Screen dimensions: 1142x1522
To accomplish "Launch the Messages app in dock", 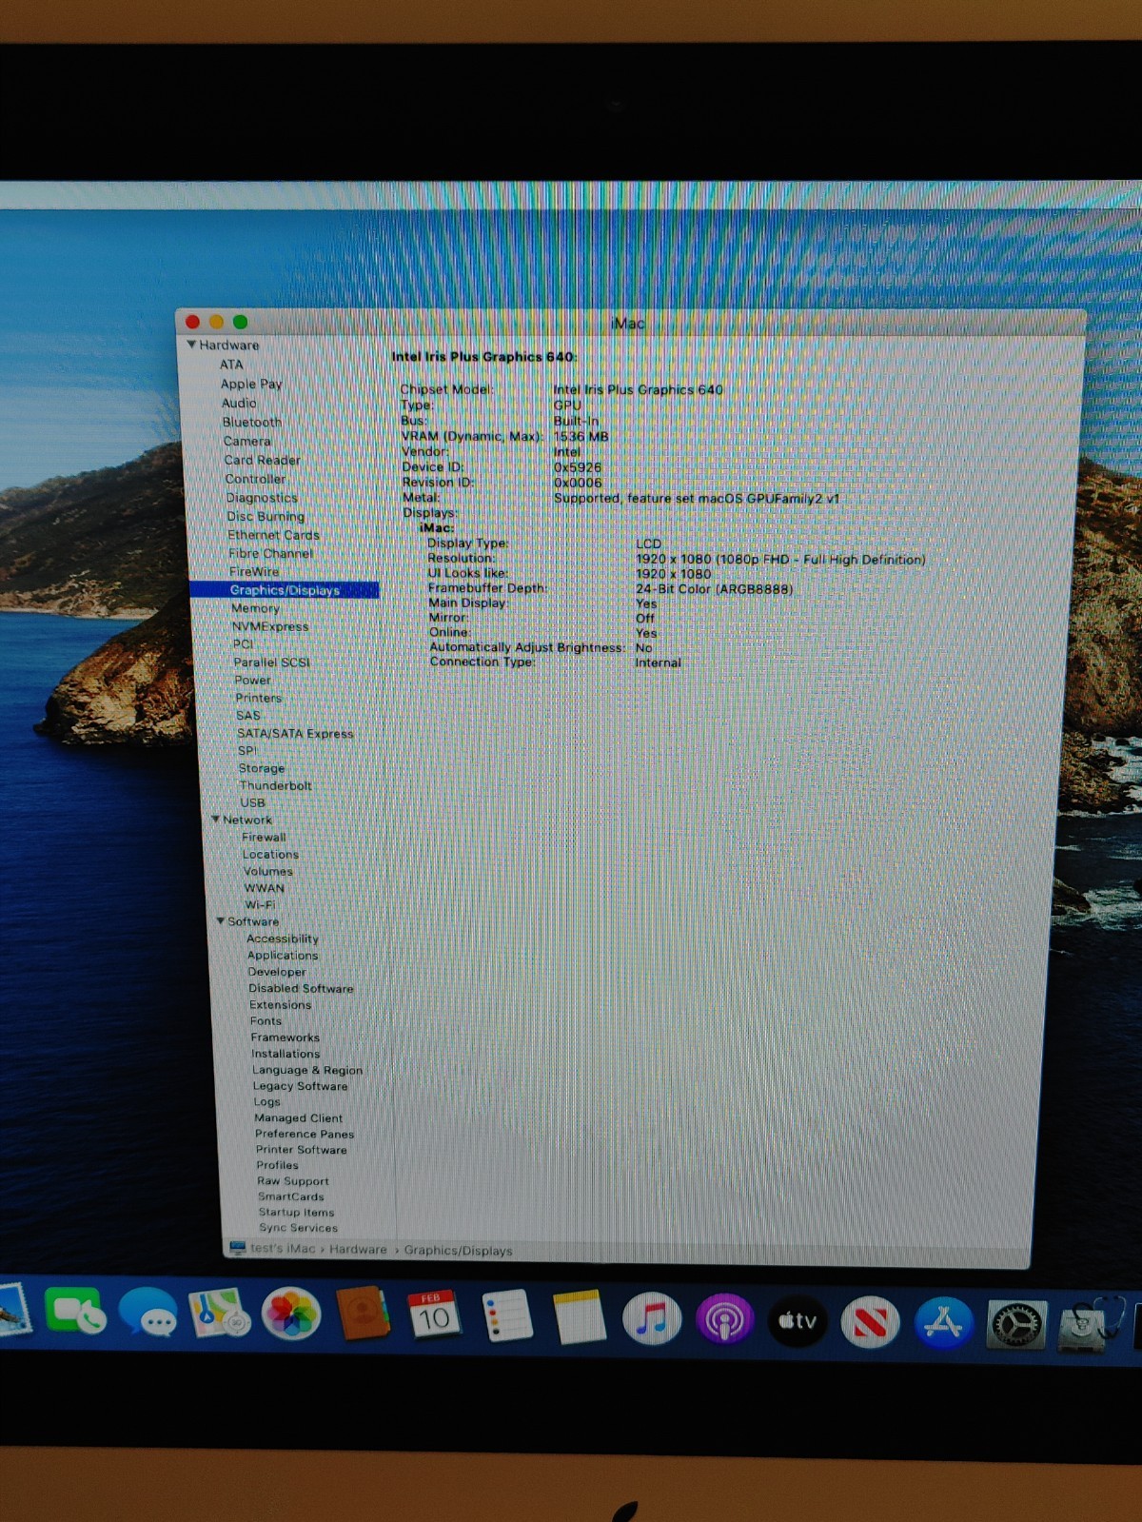I will (x=148, y=1314).
